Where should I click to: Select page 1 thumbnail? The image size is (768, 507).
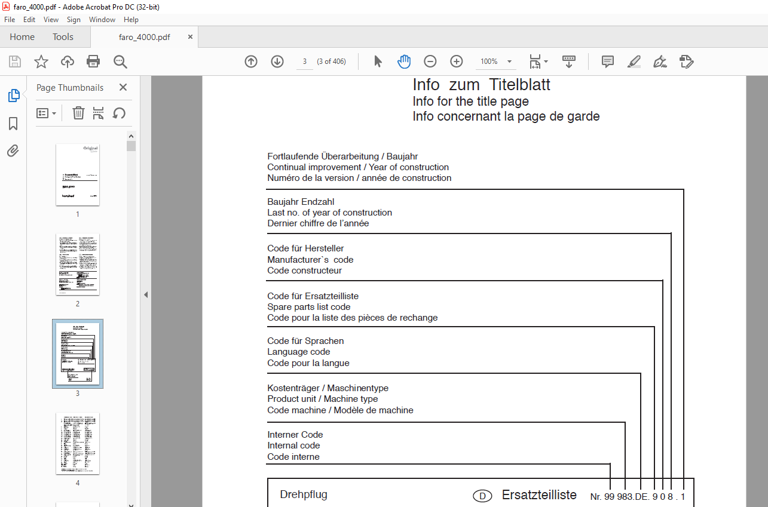tap(78, 174)
